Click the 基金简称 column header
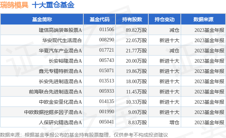Image resolution: width=226 pixels, height=138 pixels. pos(42,19)
